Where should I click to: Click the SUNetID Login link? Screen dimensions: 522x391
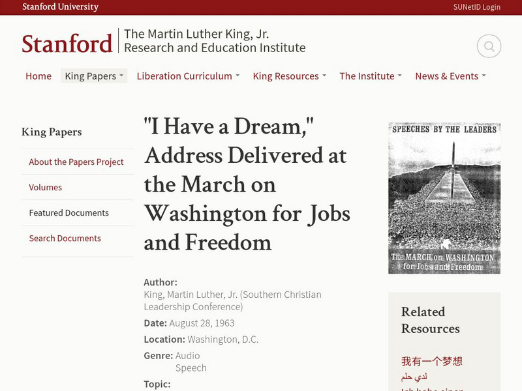point(477,7)
